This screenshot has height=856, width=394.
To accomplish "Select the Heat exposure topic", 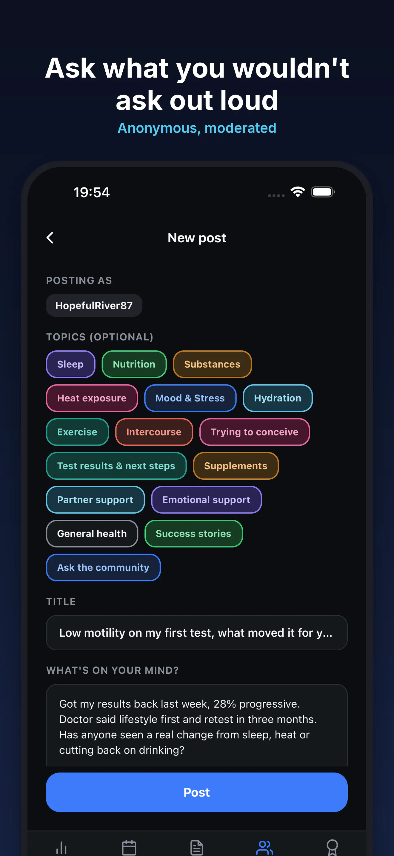I will [92, 398].
